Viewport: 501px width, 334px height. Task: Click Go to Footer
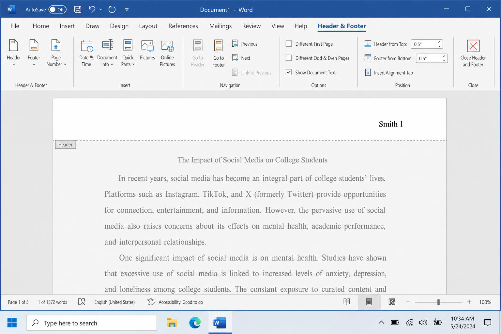(x=219, y=53)
